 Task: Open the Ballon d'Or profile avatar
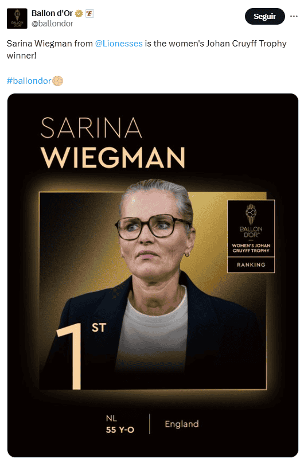[17, 18]
